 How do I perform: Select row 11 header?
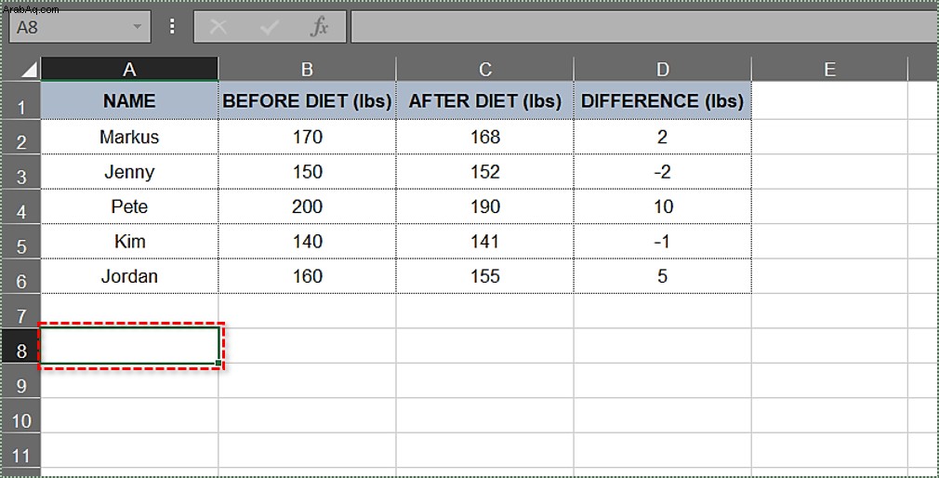[20, 456]
